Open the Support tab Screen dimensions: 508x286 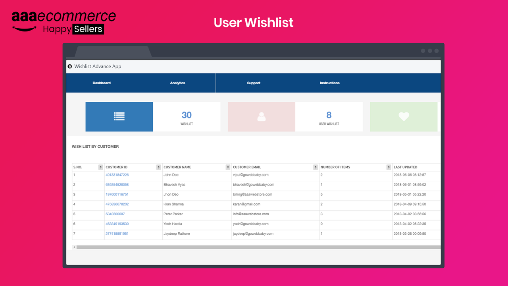254,83
